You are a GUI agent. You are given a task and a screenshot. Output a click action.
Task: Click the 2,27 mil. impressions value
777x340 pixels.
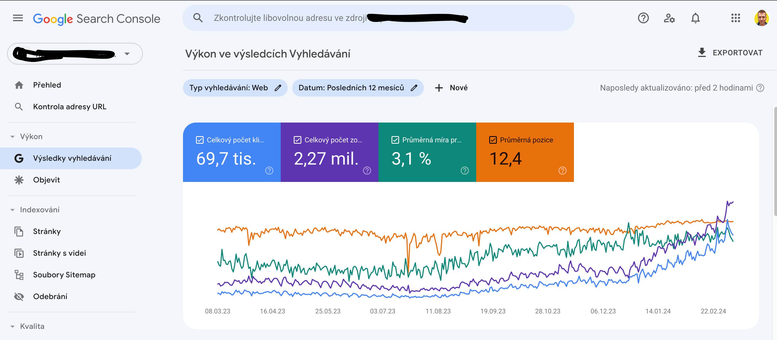tap(326, 159)
